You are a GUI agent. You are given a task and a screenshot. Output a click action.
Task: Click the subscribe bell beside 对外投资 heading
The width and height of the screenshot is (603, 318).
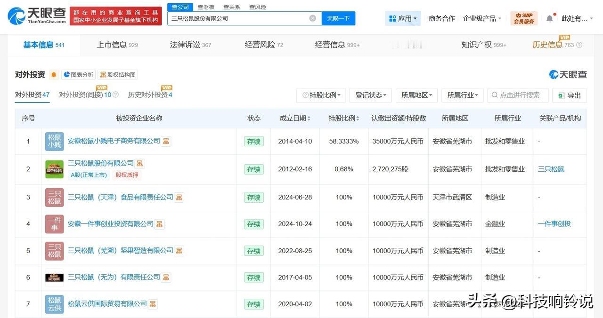point(53,74)
